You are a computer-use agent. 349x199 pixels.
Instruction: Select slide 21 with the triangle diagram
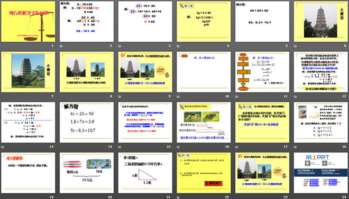(145, 173)
